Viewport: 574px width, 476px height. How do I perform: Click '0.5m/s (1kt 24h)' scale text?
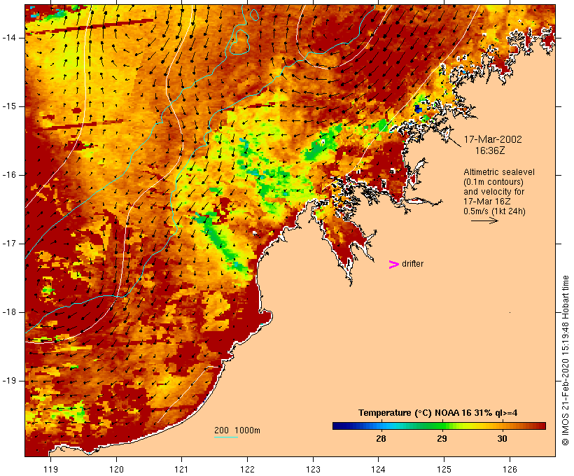494,211
